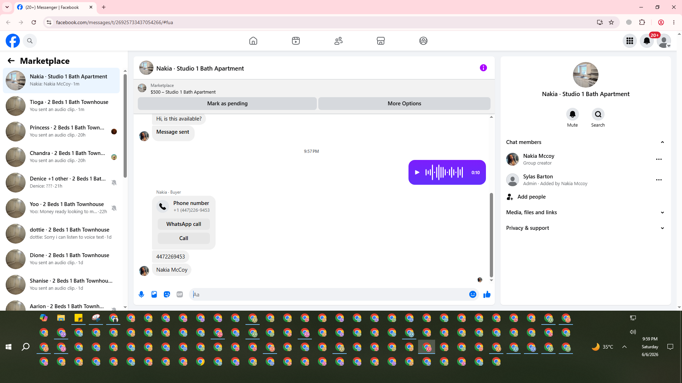This screenshot has height=383, width=682.
Task: Open the Groups icon in top navigation
Action: [423, 41]
